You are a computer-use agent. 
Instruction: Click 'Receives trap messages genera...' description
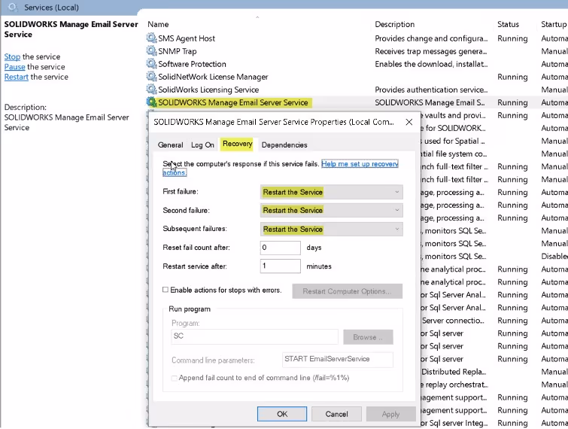(431, 51)
